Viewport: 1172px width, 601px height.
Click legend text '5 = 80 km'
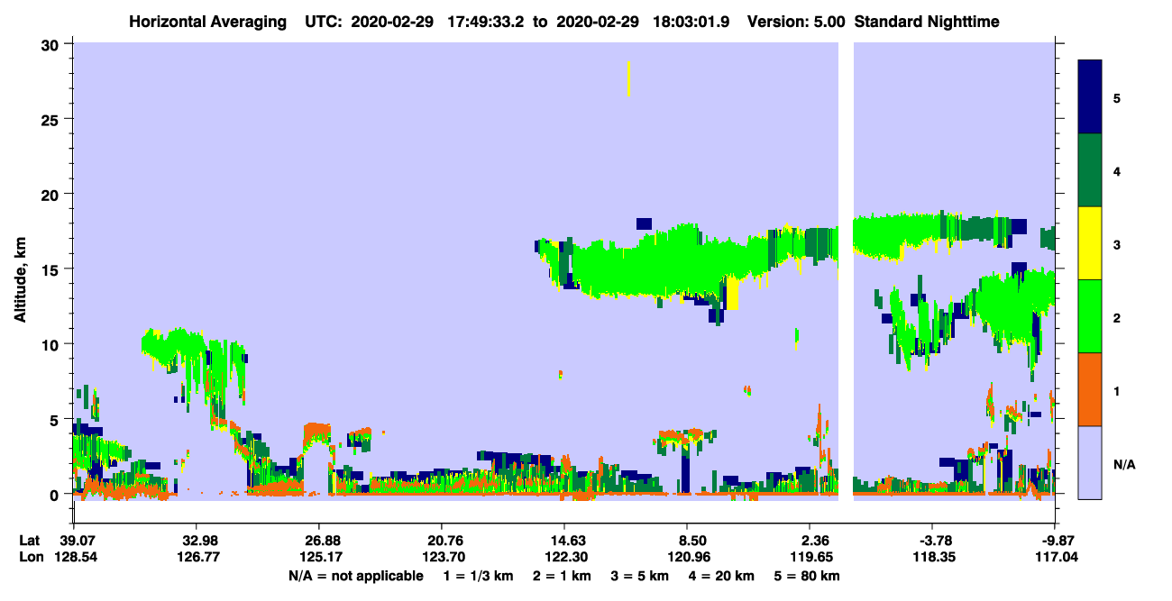[x=808, y=576]
